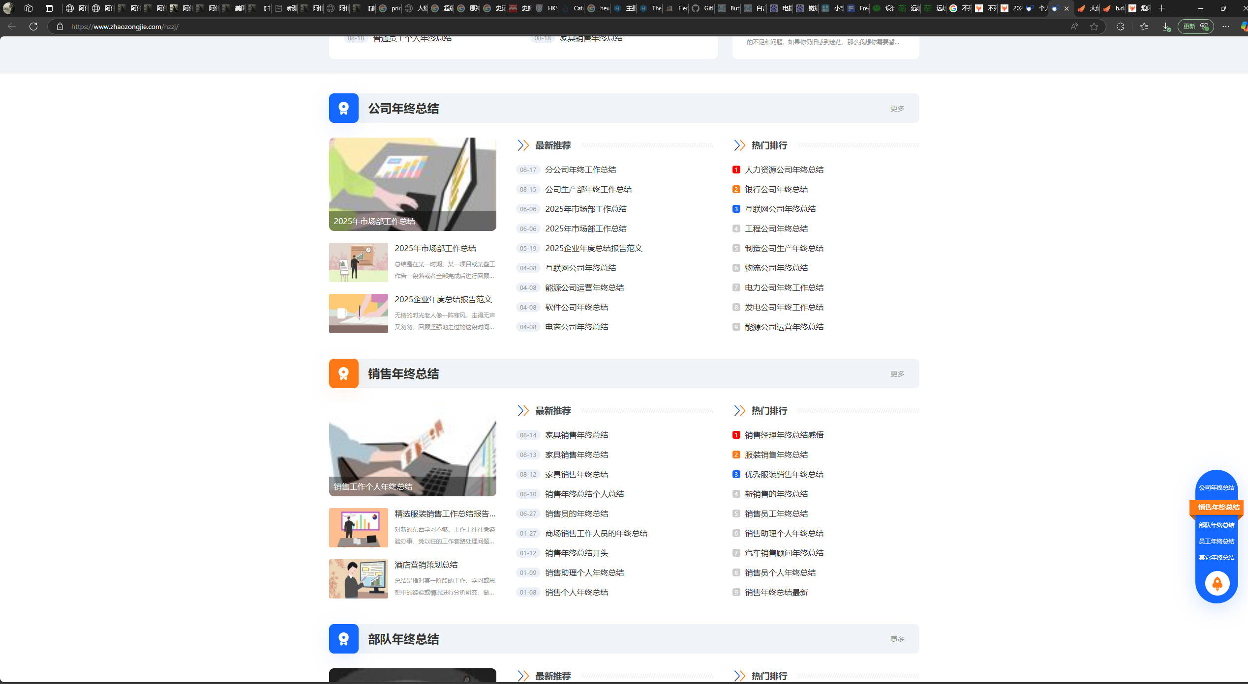Click the favorite star icon in address bar

(1094, 27)
